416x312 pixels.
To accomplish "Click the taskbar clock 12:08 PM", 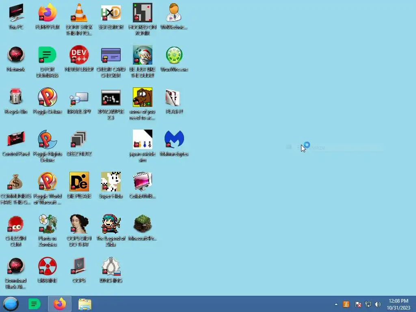I will point(398,304).
